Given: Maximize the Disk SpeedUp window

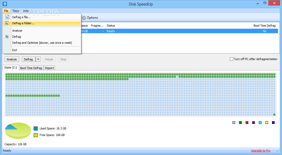Looking at the screenshot, I should click(x=265, y=3).
